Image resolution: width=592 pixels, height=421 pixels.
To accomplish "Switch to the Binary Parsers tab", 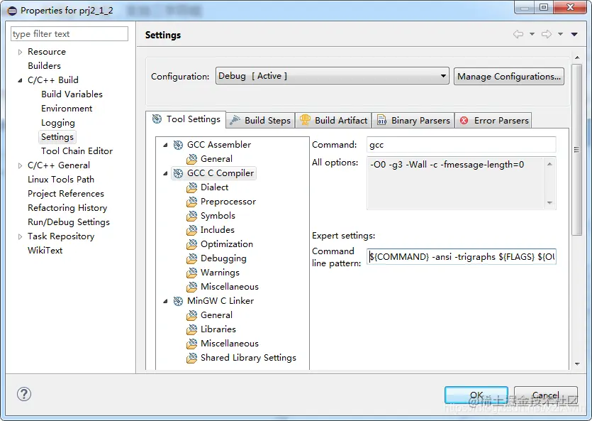I will 413,121.
